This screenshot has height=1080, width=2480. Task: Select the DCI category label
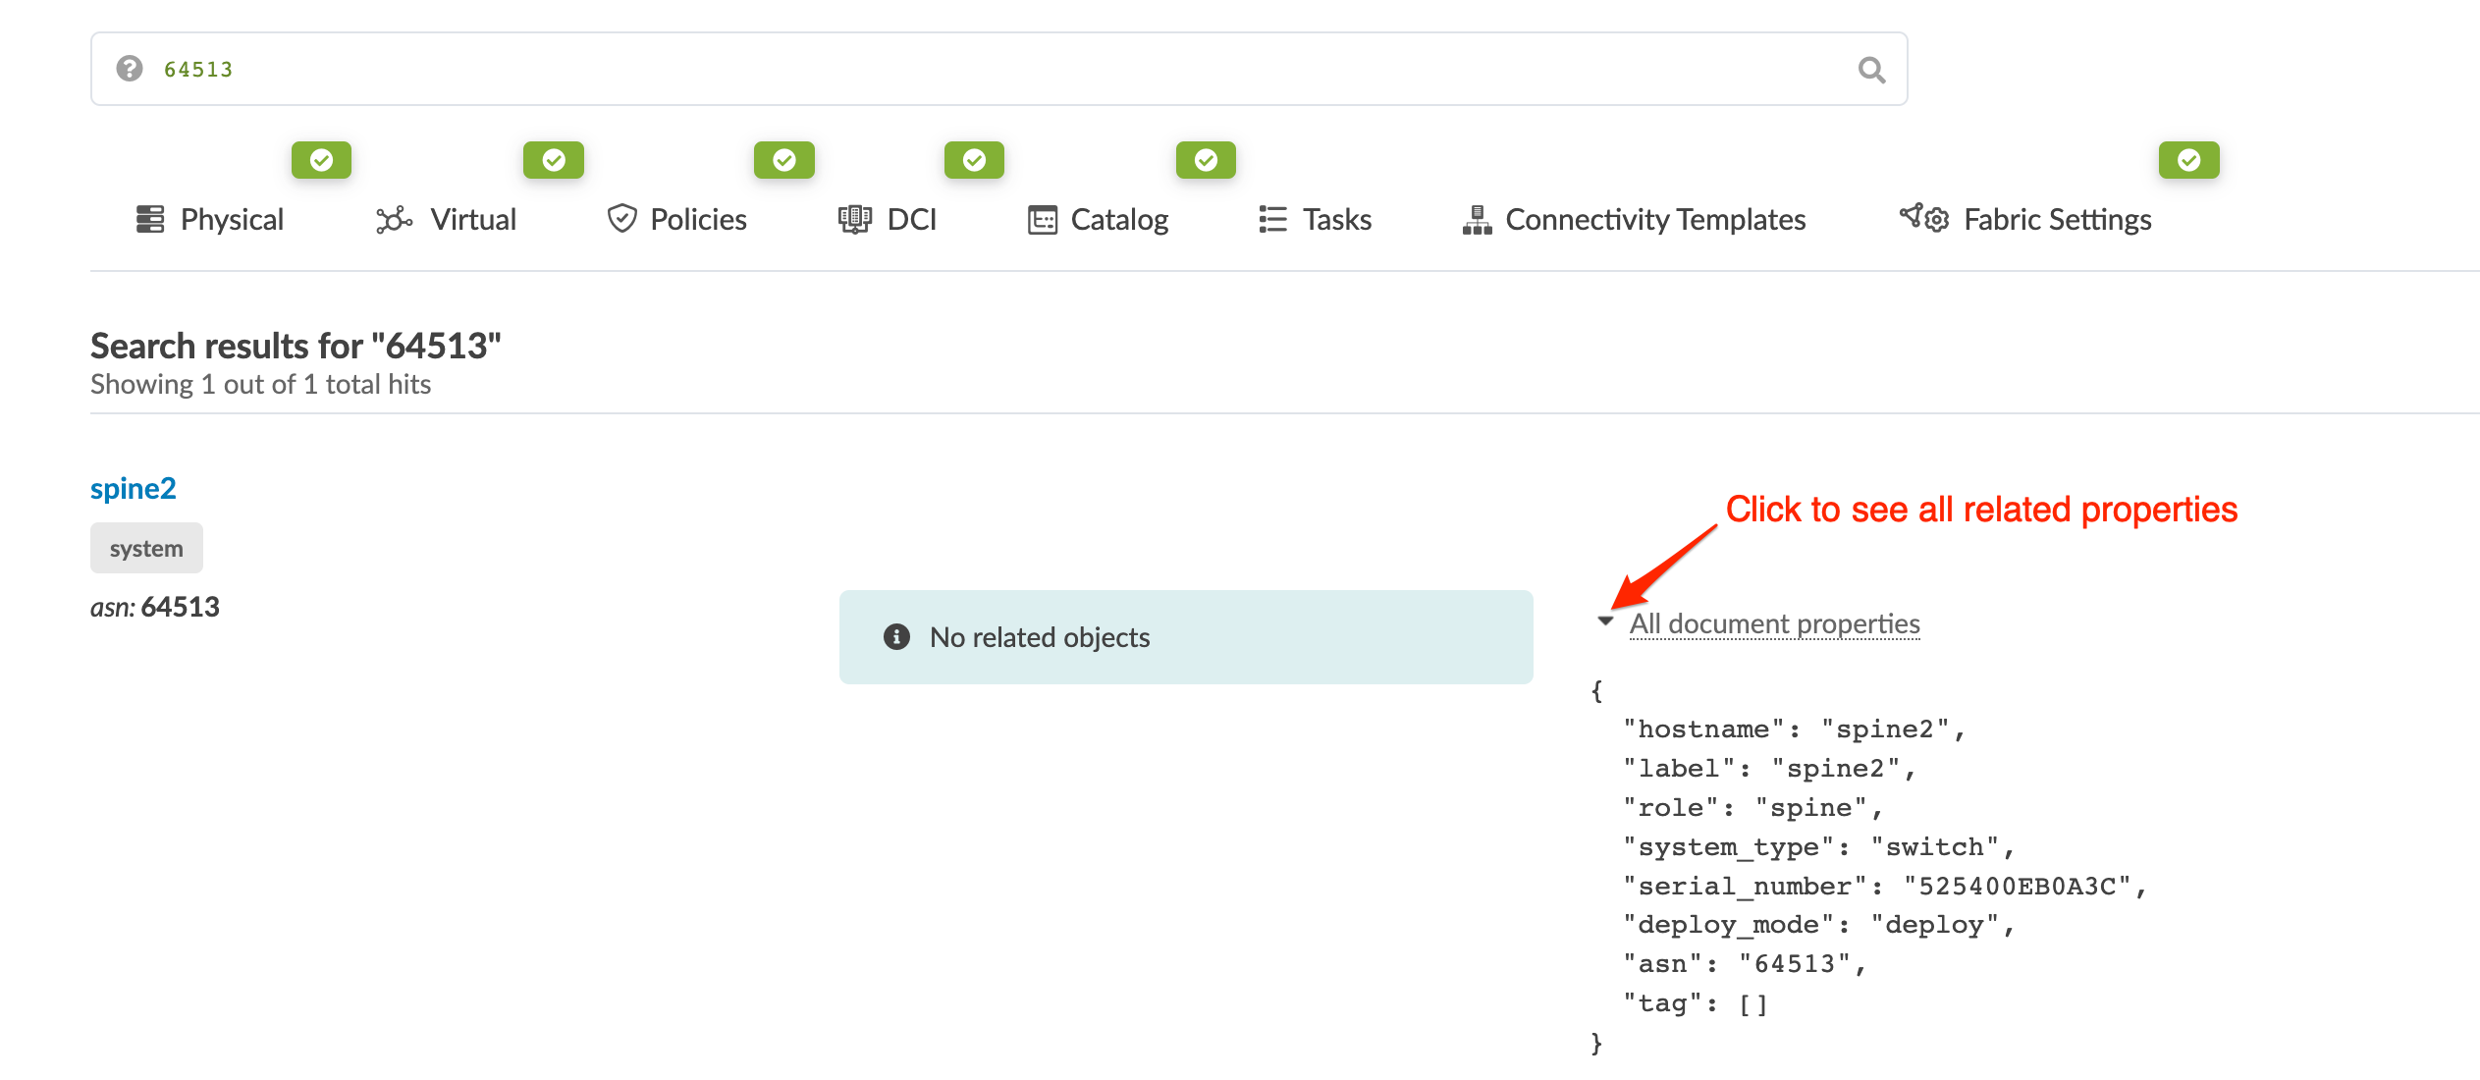pyautogui.click(x=911, y=219)
